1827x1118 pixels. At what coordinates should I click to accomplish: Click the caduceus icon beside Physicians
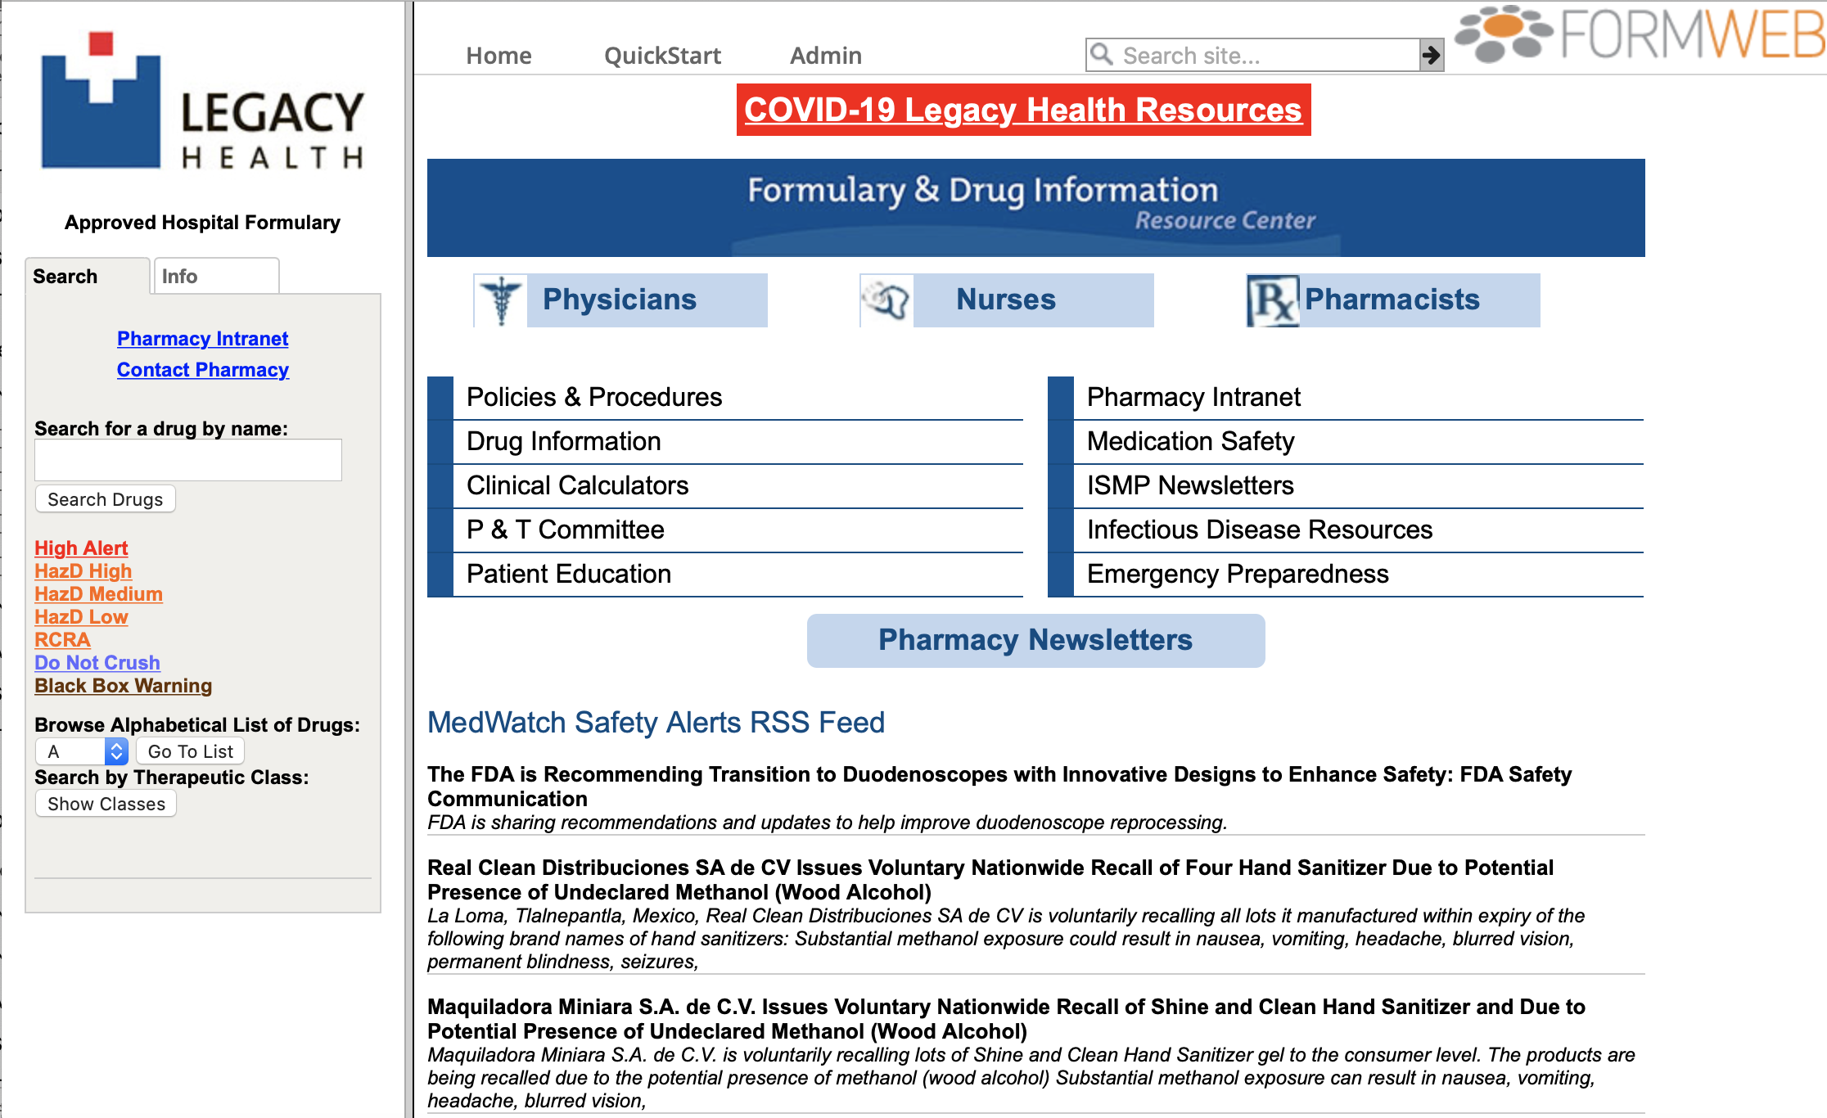500,300
